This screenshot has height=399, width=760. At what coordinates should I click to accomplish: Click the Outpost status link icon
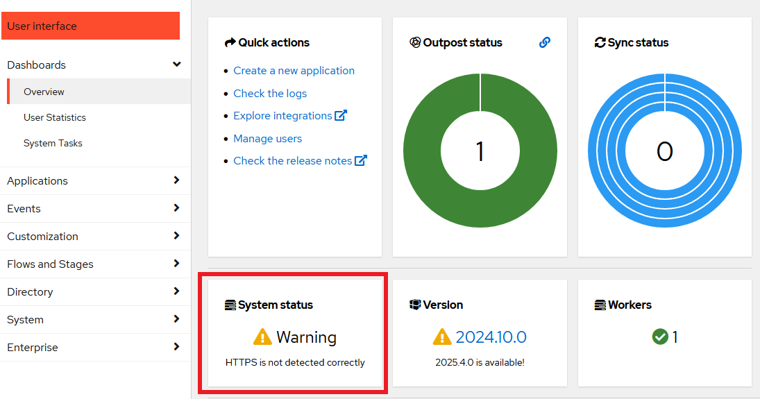click(x=545, y=42)
